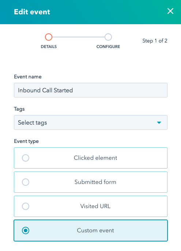Open the Select tags dropdown
This screenshot has height=251, width=181.
point(91,122)
